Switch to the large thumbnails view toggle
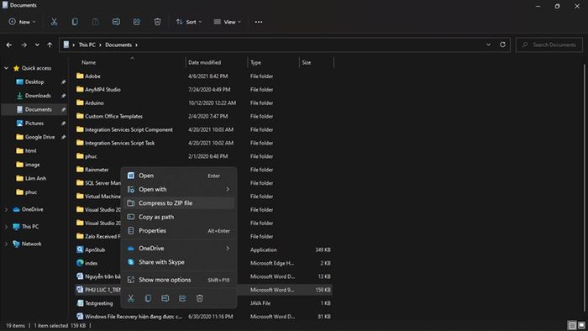The image size is (588, 331). pos(581,325)
